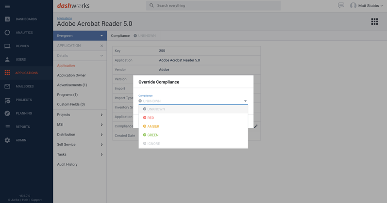Click the Matt Stubbs avatar icon

(x=353, y=5)
